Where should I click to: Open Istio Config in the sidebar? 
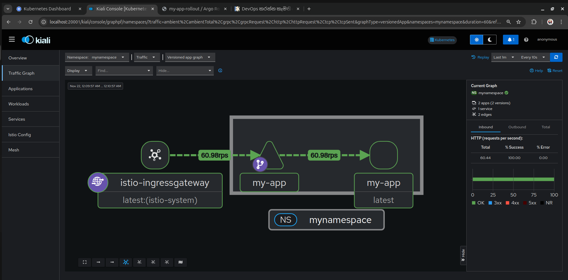[31, 135]
